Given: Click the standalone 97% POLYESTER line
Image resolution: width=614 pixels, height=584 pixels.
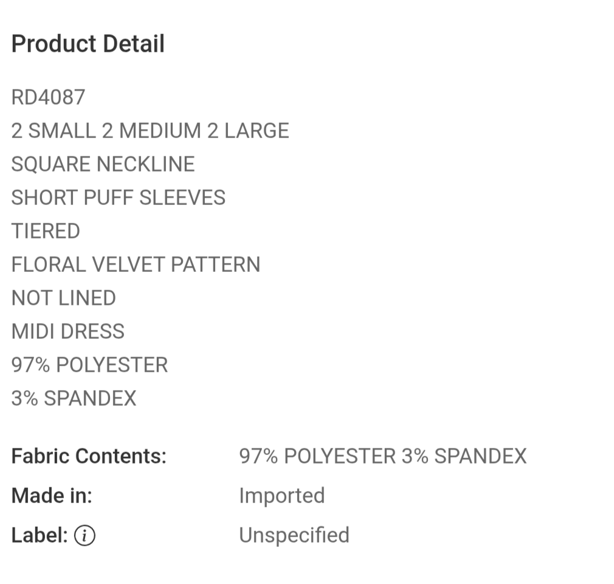Looking at the screenshot, I should point(89,365).
